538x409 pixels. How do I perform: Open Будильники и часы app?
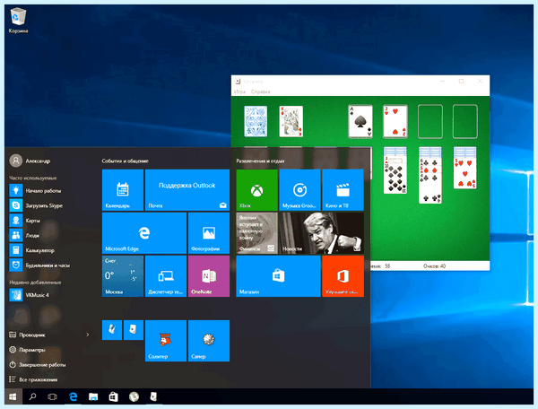[x=39, y=265]
